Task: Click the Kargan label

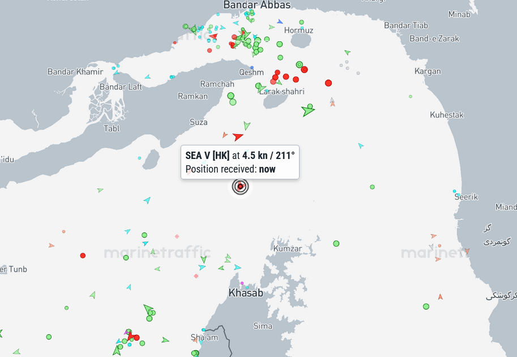Action: (x=428, y=71)
